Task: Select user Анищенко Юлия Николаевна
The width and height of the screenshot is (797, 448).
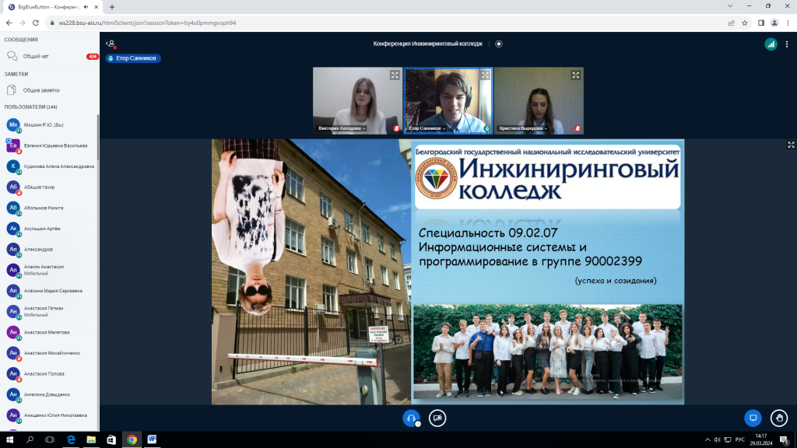Action: click(49, 415)
